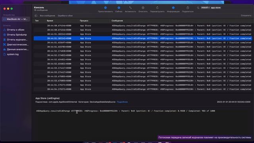Sort by the 'Сообщение' column header
The image size is (254, 143).
pyautogui.click(x=117, y=21)
